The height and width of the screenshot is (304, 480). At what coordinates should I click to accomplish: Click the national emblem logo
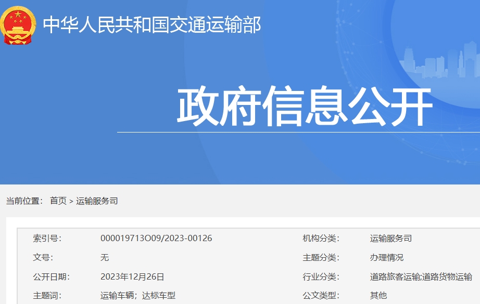click(x=18, y=25)
